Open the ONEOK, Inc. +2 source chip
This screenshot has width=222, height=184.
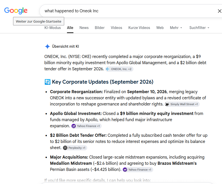(119, 69)
